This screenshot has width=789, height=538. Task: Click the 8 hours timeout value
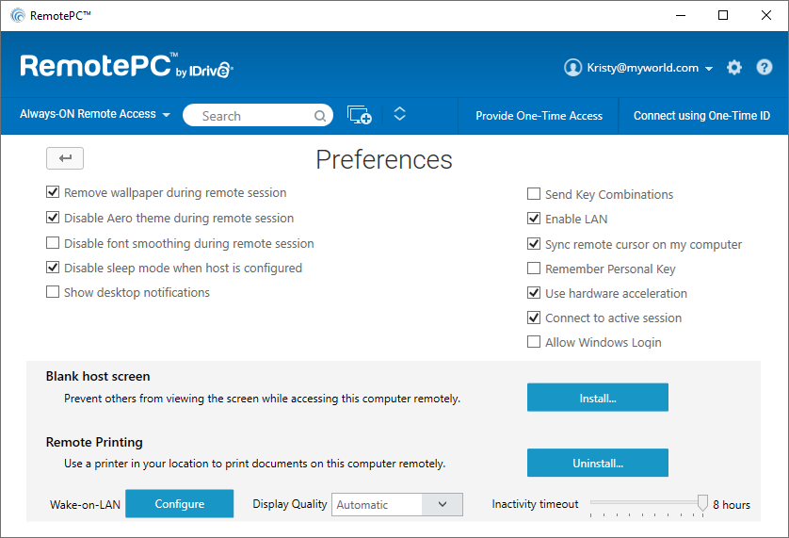pos(732,505)
